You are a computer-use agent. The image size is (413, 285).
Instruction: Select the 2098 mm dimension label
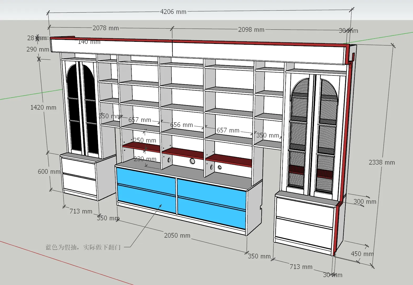[251, 30]
